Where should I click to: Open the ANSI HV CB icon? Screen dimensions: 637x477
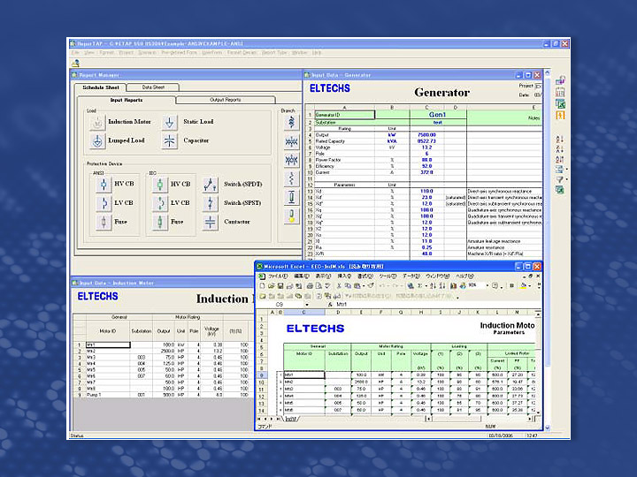[103, 184]
